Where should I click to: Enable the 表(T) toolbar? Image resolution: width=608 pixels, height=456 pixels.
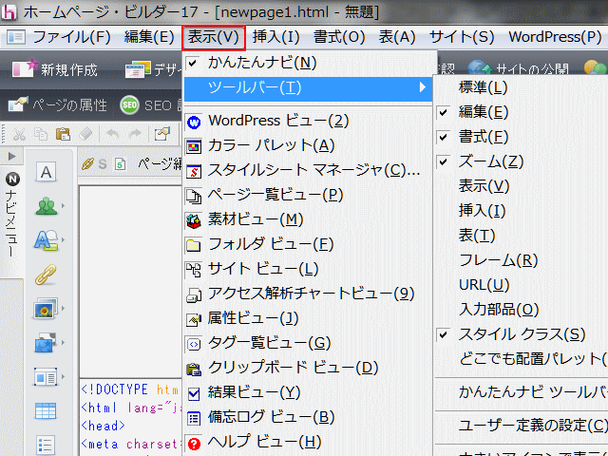(522, 237)
